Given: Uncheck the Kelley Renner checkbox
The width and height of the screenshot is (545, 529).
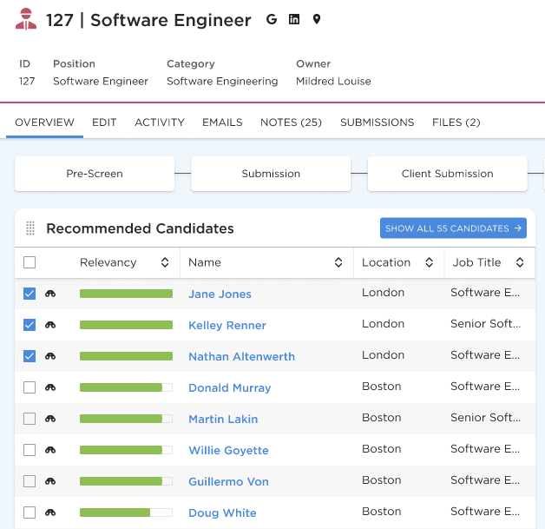Looking at the screenshot, I should pyautogui.click(x=30, y=325).
